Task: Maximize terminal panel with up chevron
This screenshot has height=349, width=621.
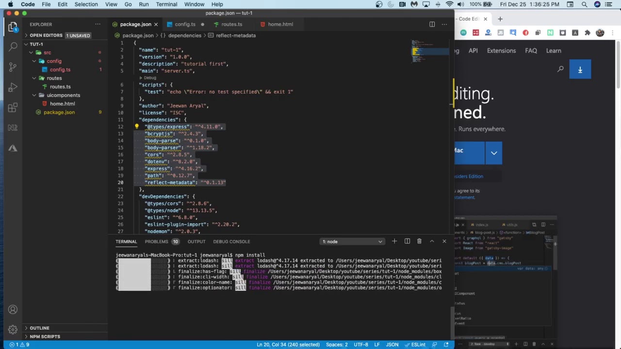Action: [432, 241]
